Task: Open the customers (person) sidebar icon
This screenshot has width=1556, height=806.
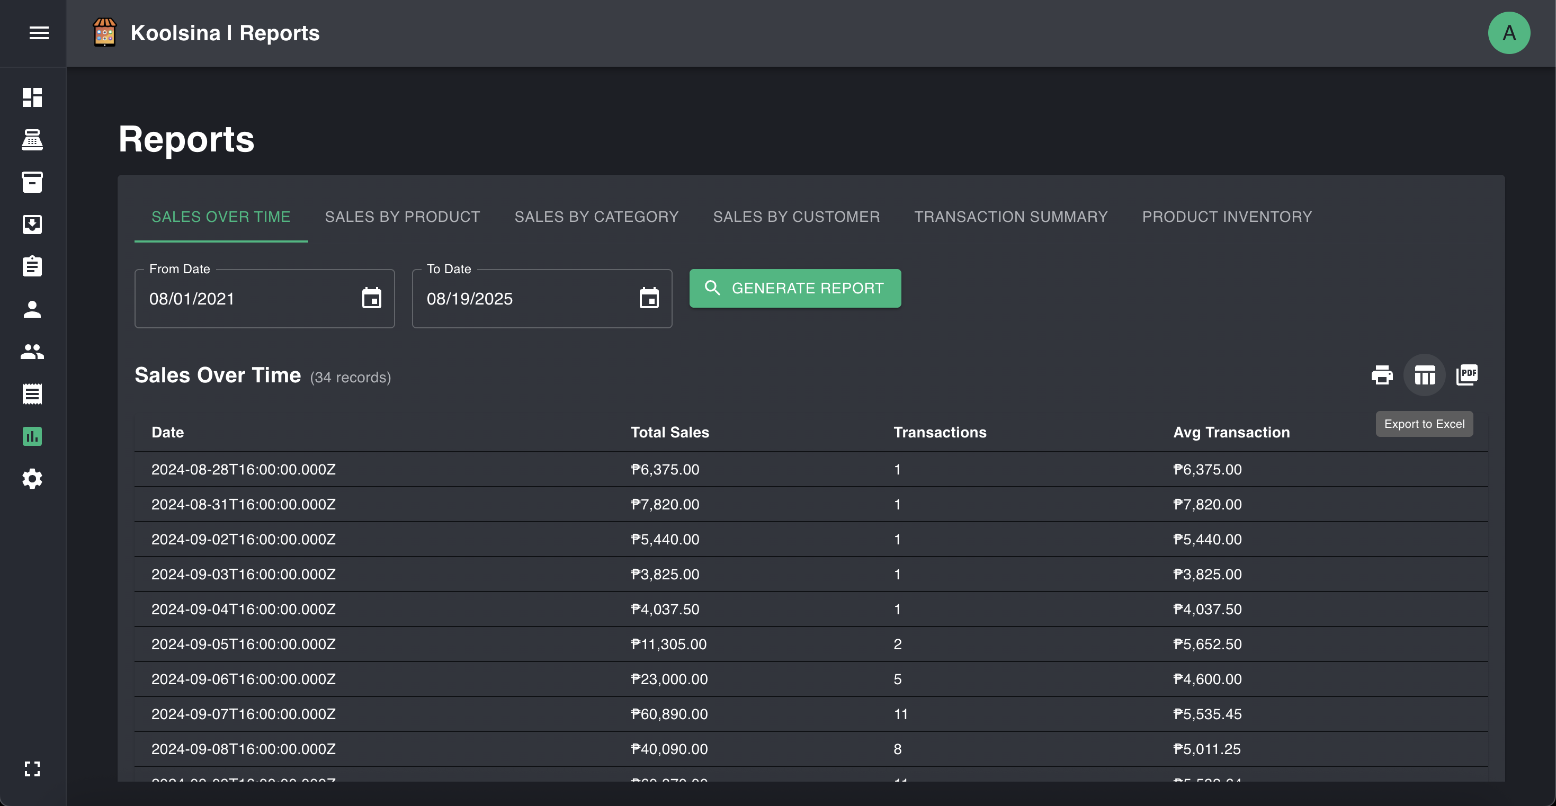Action: pyautogui.click(x=32, y=309)
